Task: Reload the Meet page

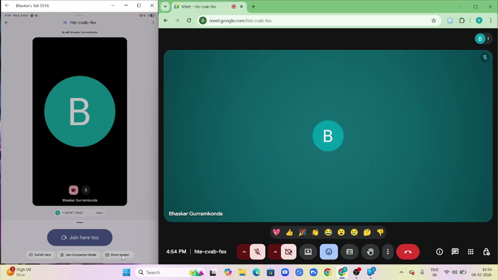Action: click(x=189, y=21)
